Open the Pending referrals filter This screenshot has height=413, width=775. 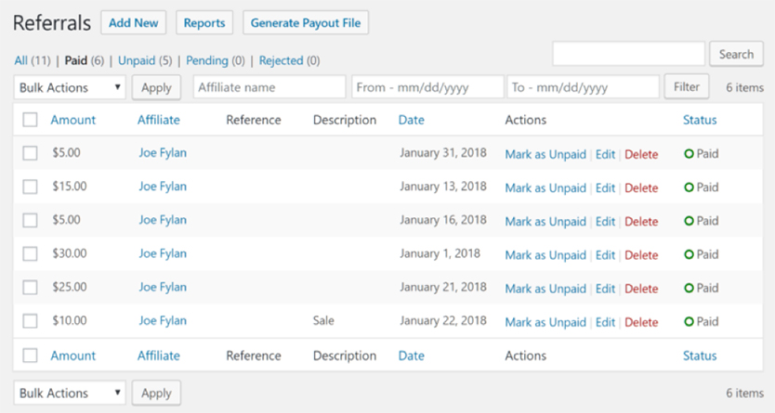click(x=206, y=60)
